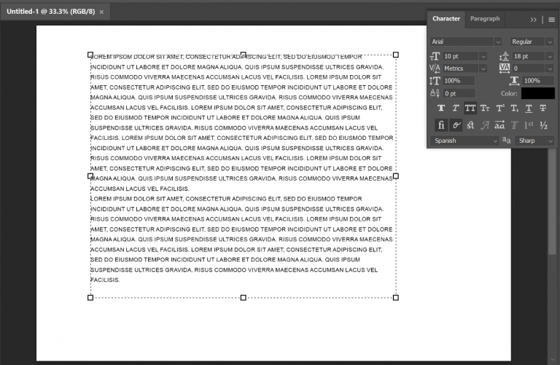This screenshot has width=560, height=365.
Task: Toggle Discretionary Ligatures (st) button
Action: pos(470,125)
